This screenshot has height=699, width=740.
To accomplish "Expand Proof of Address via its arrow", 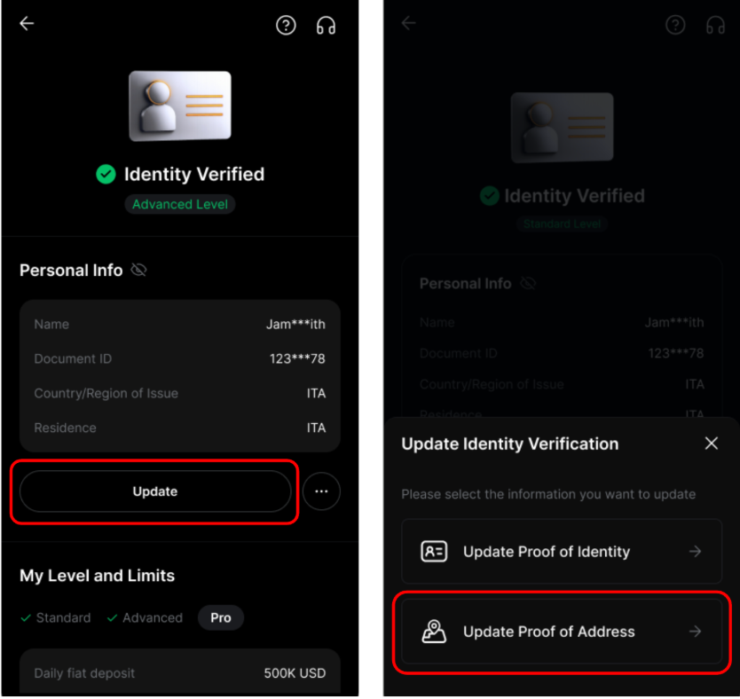I will point(695,632).
